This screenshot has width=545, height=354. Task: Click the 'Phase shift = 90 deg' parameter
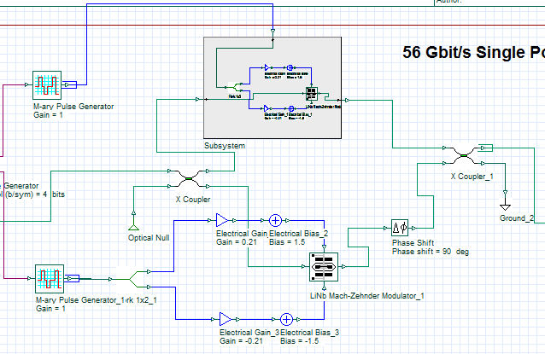(x=431, y=252)
